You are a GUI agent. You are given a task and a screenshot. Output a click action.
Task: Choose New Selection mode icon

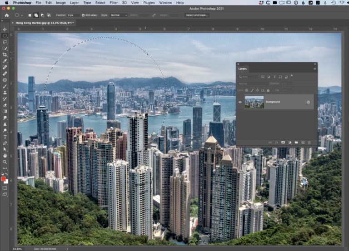point(30,15)
